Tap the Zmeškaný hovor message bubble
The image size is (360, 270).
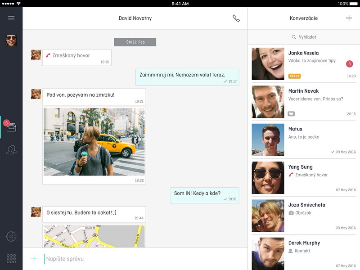pyautogui.click(x=76, y=57)
